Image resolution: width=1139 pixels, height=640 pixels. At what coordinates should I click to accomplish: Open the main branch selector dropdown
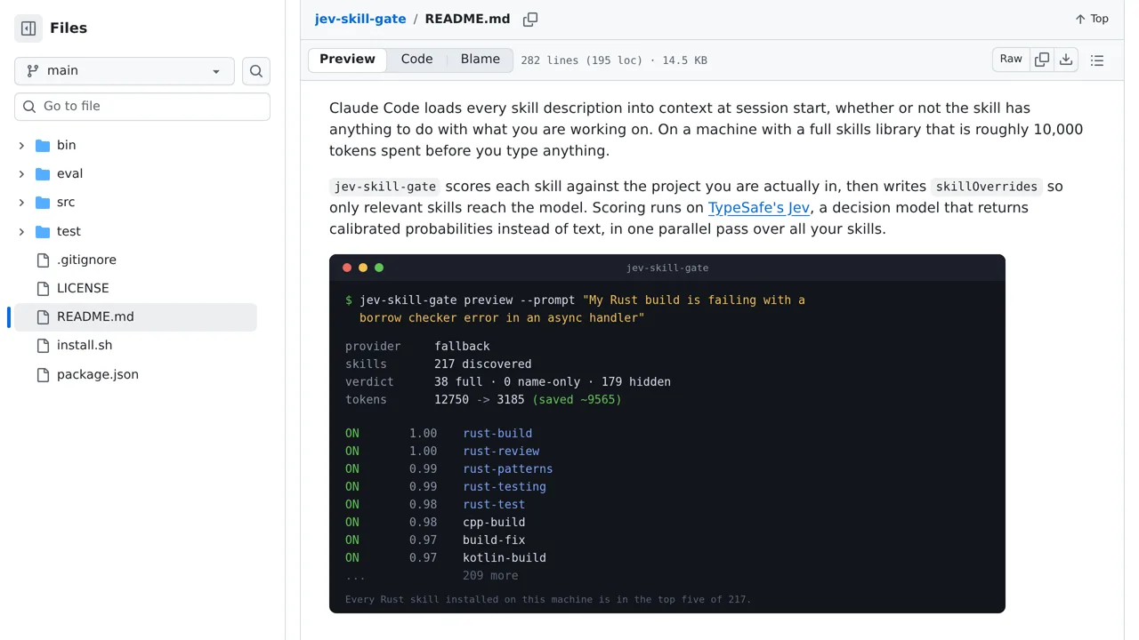pos(125,71)
